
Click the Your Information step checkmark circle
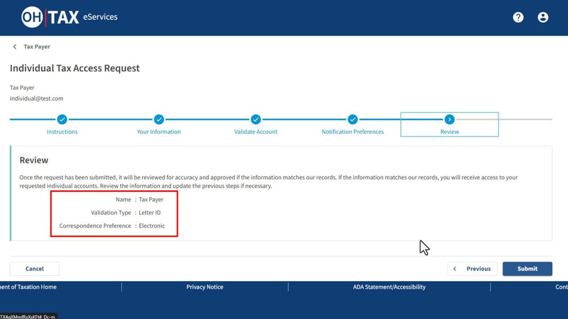coord(159,120)
